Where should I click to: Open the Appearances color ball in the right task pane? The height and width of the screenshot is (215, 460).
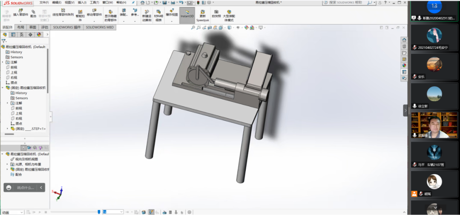point(404,65)
